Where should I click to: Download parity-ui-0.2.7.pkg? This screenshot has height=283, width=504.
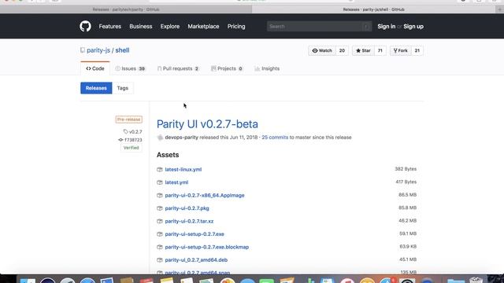click(187, 208)
